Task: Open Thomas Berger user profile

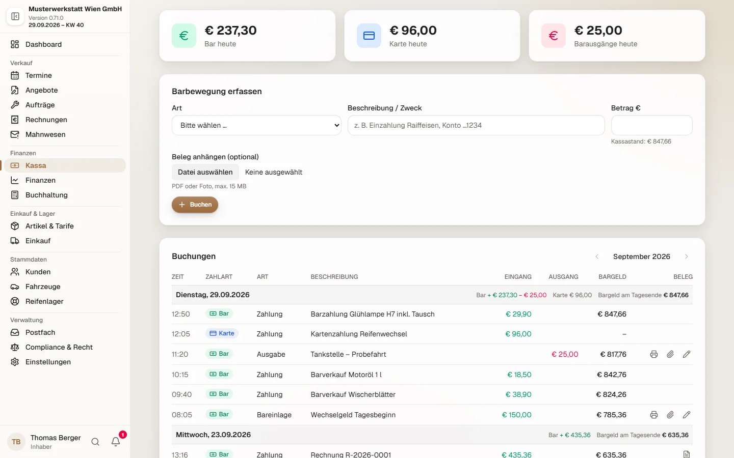Action: (44, 442)
